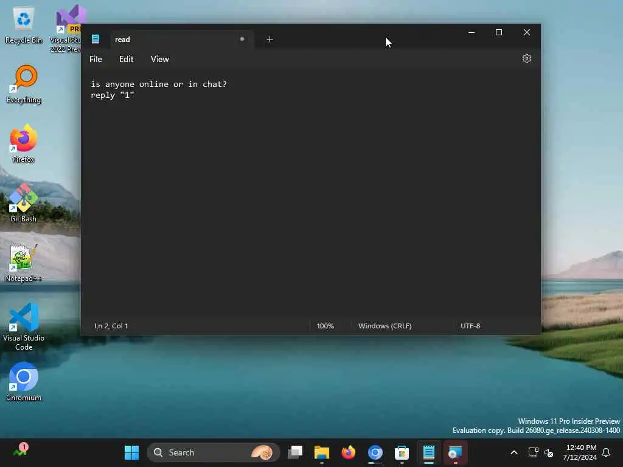Click the line reply "1" in the editor
Screen dimensions: 623x467
113,95
